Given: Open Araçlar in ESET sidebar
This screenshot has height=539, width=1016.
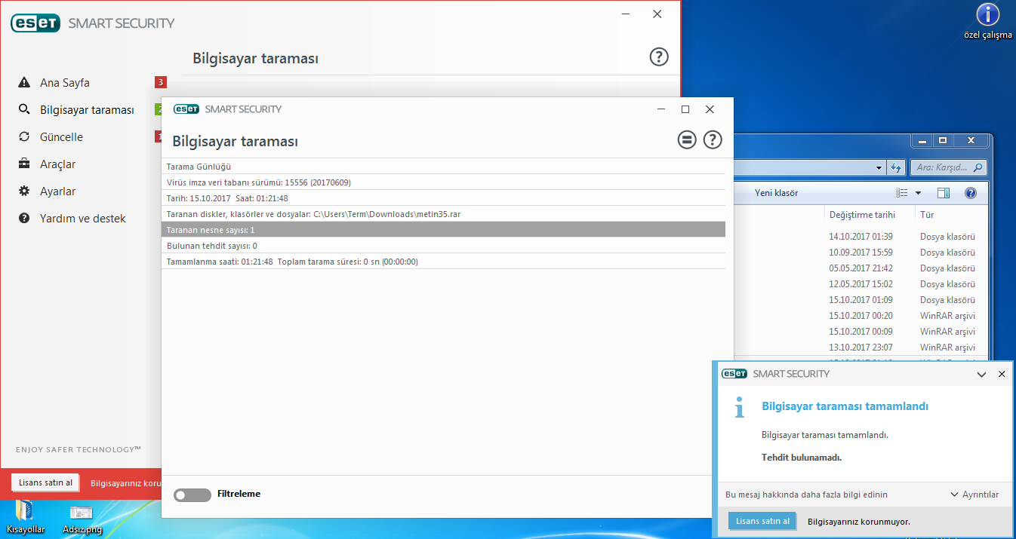Looking at the screenshot, I should pyautogui.click(x=57, y=164).
